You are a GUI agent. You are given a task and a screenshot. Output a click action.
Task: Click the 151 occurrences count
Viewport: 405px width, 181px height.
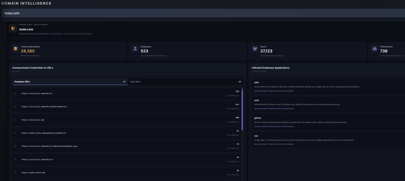[x=237, y=104]
